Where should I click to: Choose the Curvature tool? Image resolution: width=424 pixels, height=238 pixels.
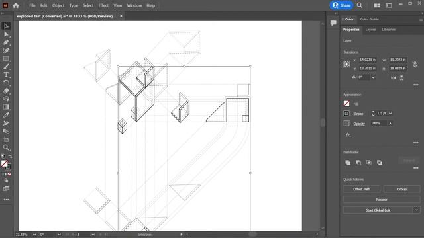6,50
